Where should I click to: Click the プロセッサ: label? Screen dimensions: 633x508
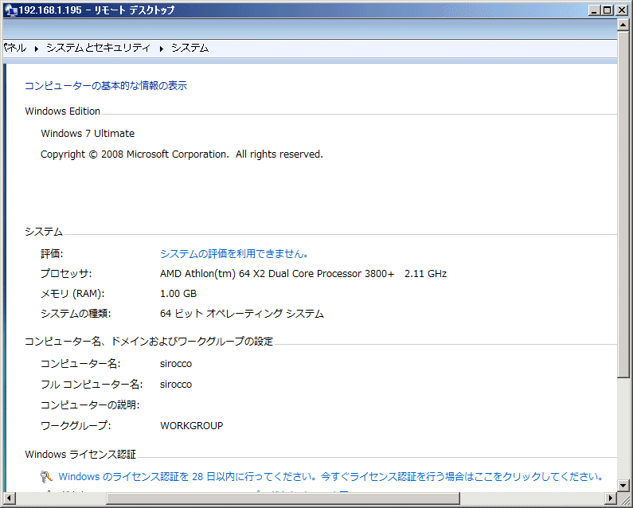[66, 274]
